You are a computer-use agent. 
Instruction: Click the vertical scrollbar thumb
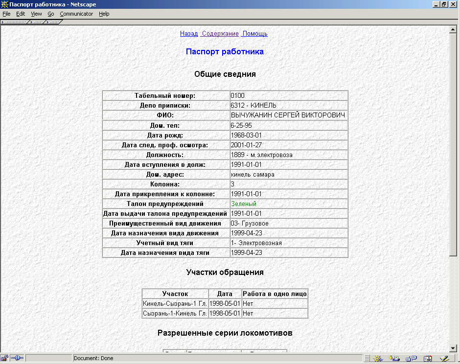[453, 144]
